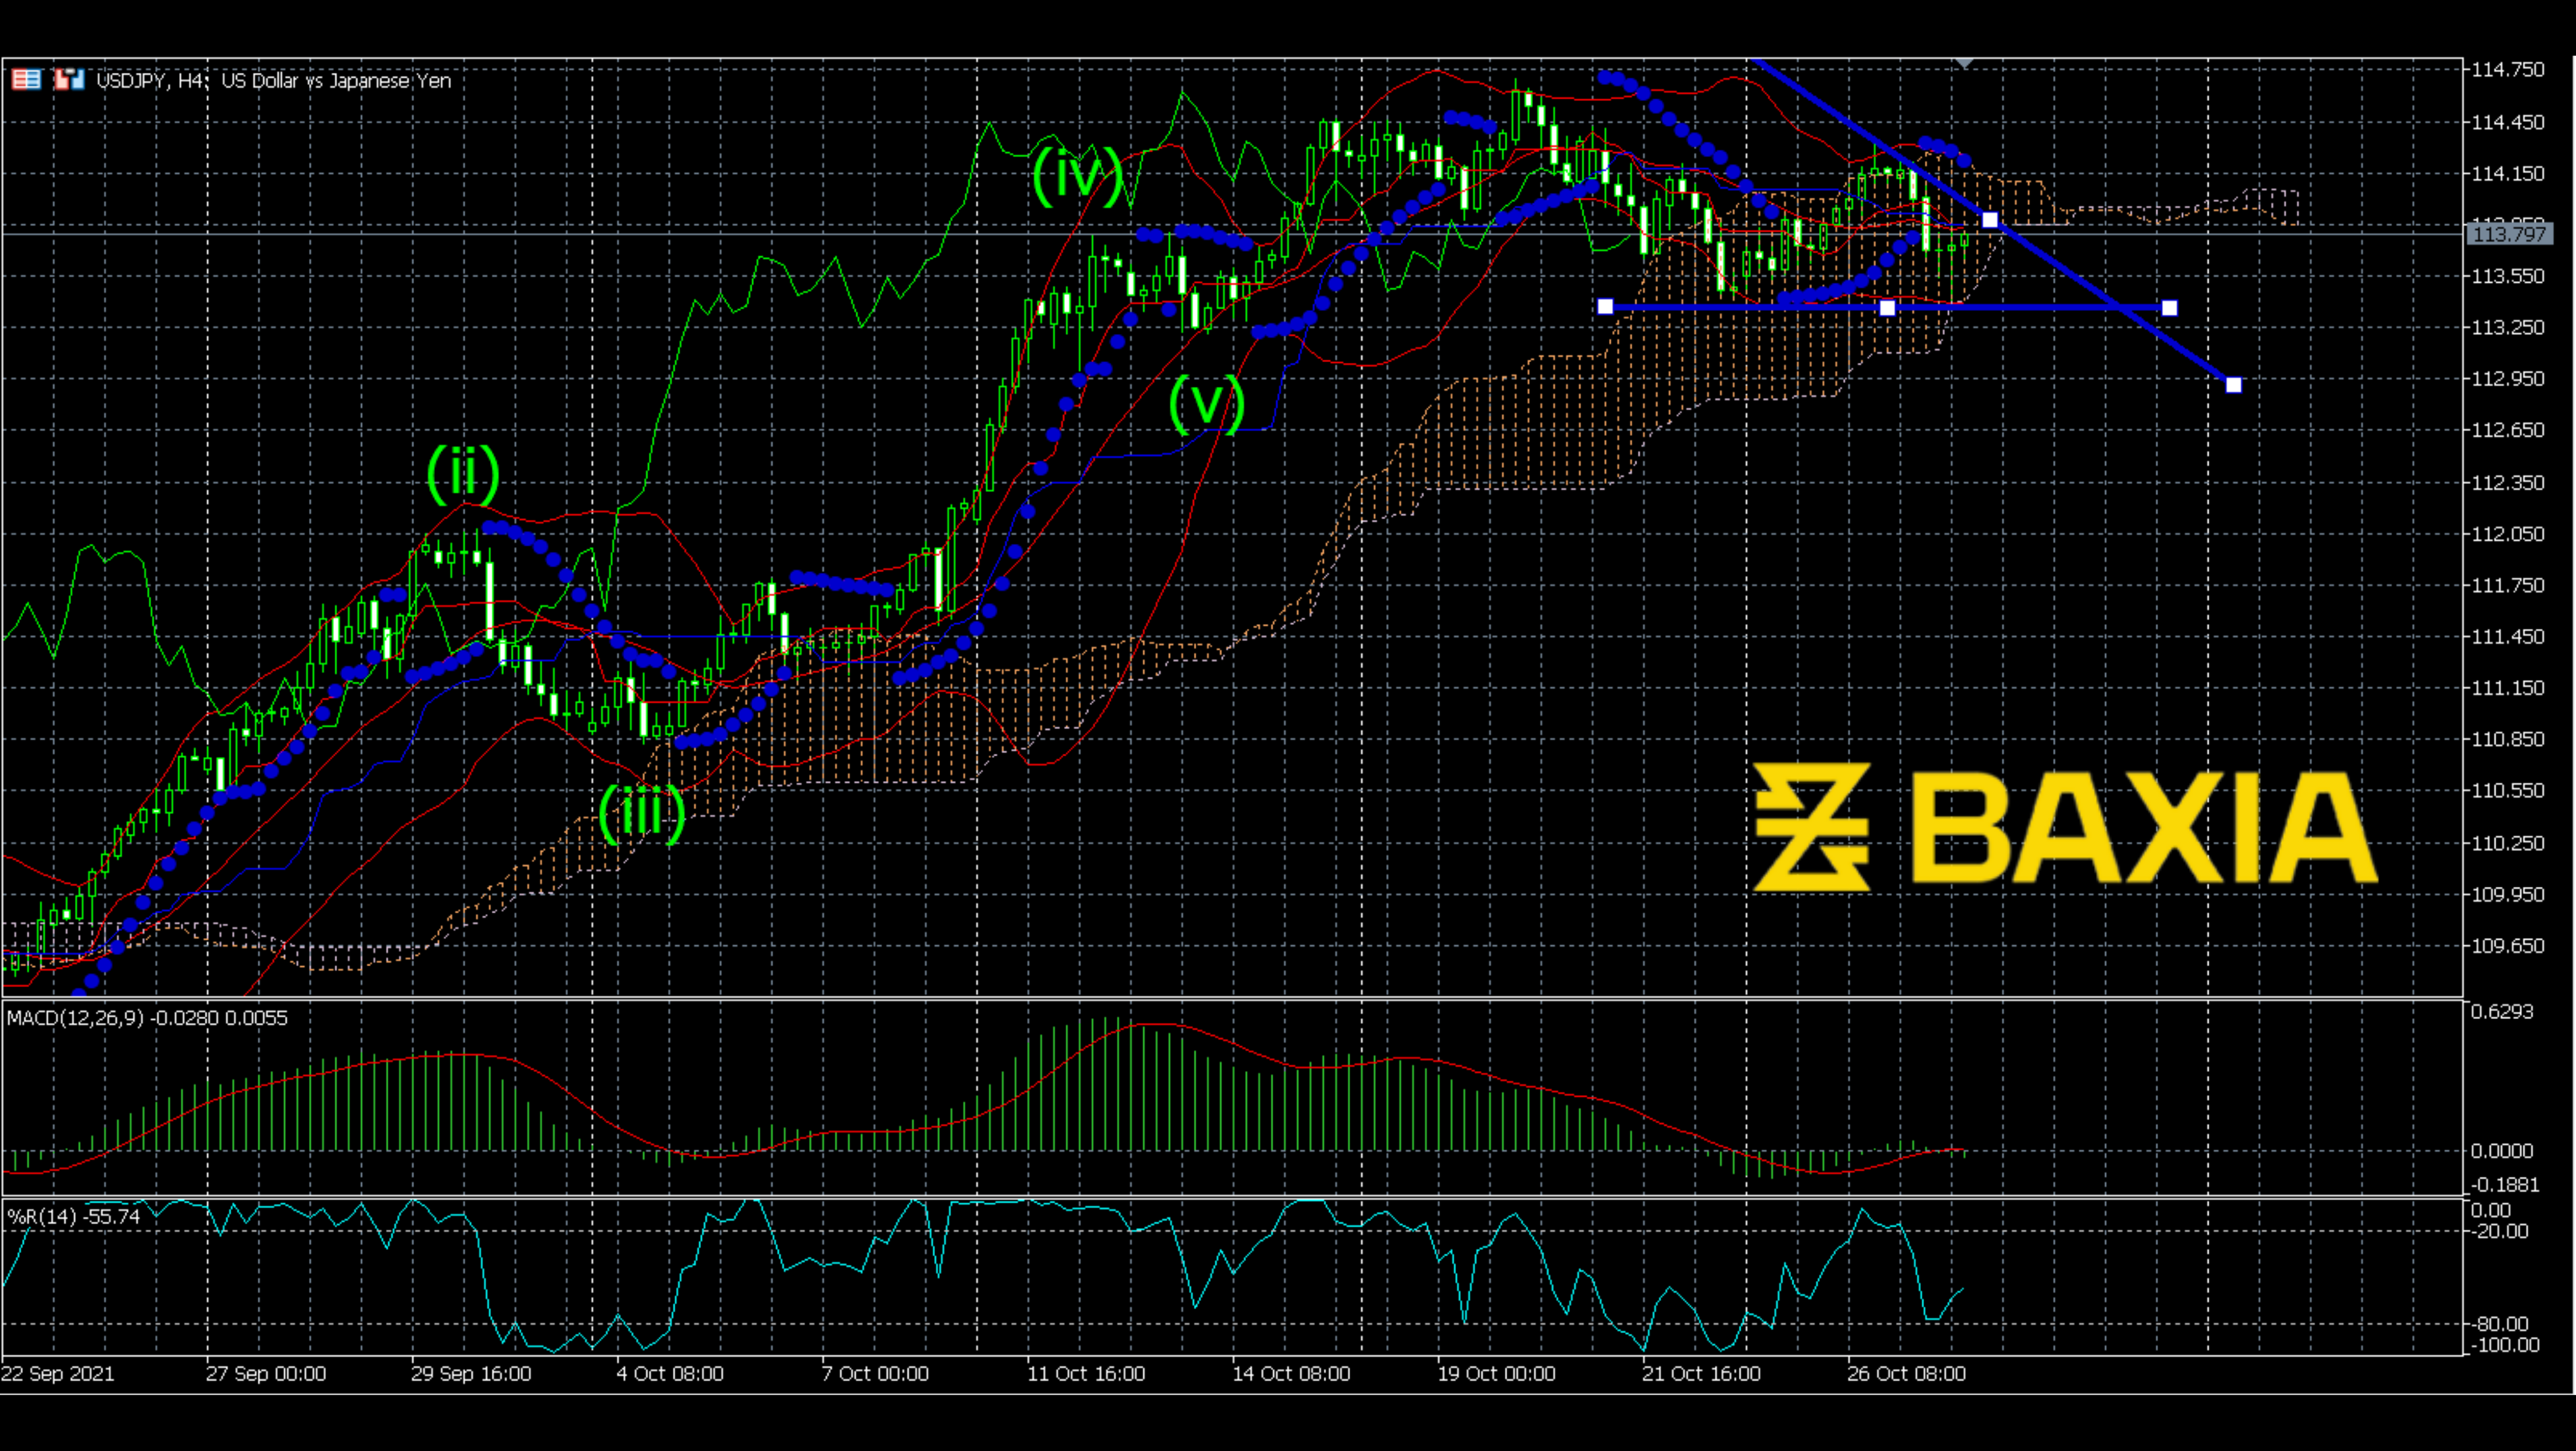
Task: Select the trendline's lowest endpoint handle
Action: (2233, 385)
